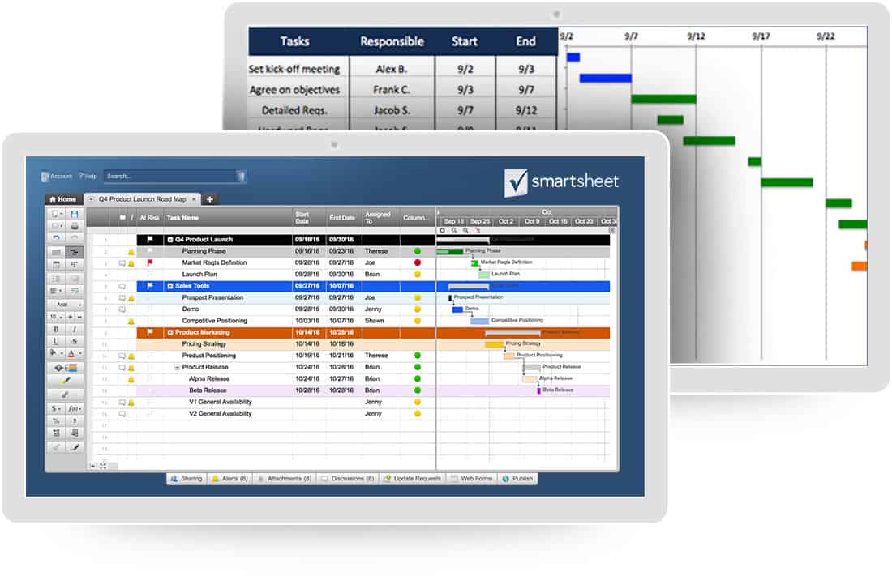
Task: Open the Attachments bottom tab
Action: pyautogui.click(x=285, y=479)
